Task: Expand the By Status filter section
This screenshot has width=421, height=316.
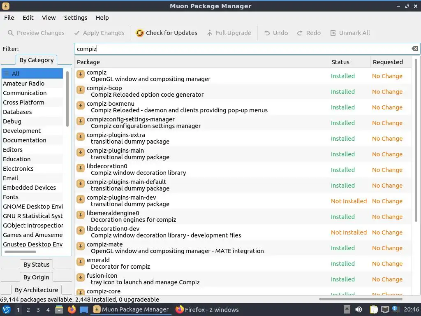Action: pos(37,265)
